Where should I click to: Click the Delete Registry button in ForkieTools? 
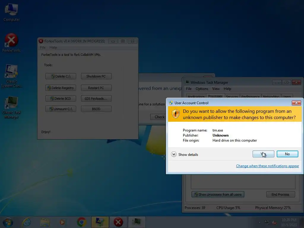coord(61,88)
